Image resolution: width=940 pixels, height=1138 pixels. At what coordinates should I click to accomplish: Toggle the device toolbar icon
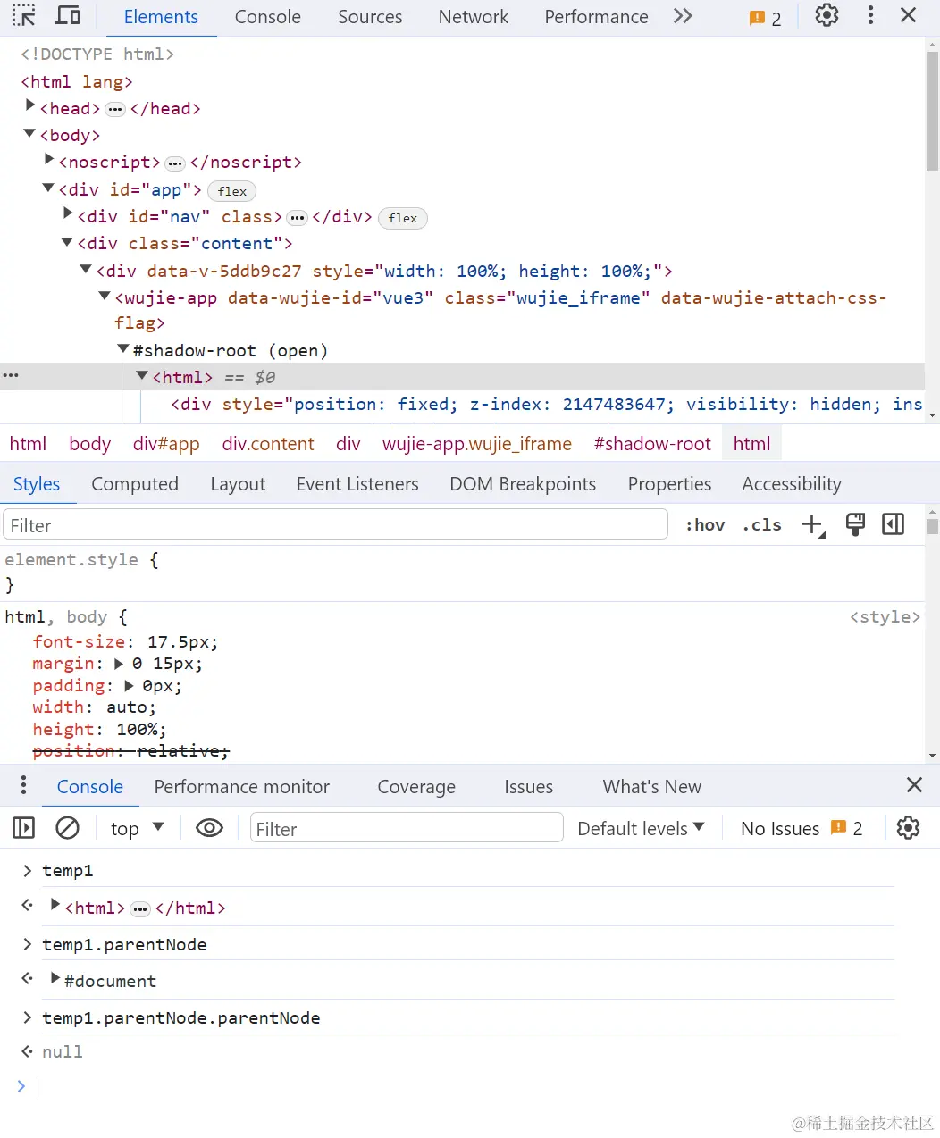(x=68, y=16)
